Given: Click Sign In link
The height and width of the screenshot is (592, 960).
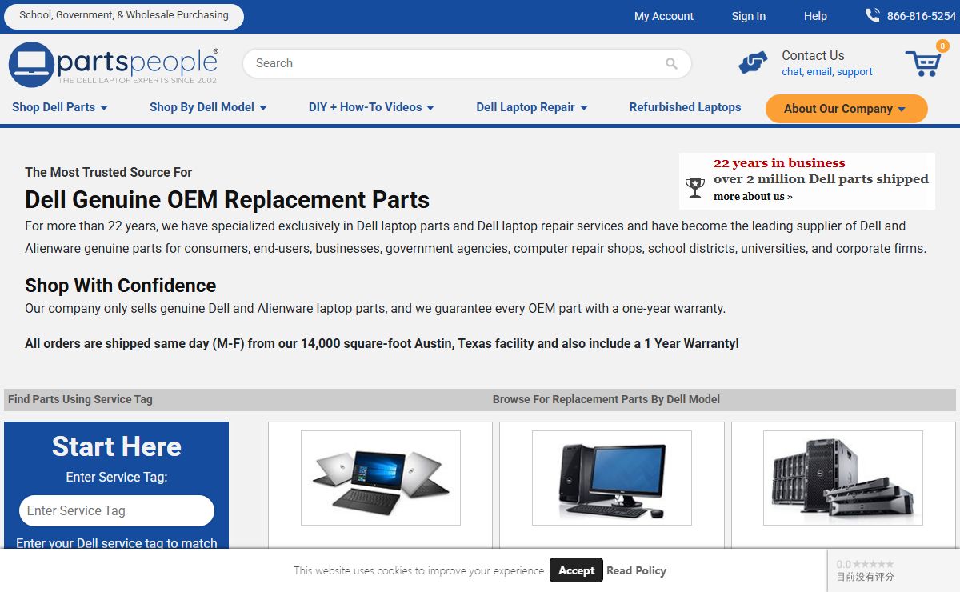Looking at the screenshot, I should (748, 16).
